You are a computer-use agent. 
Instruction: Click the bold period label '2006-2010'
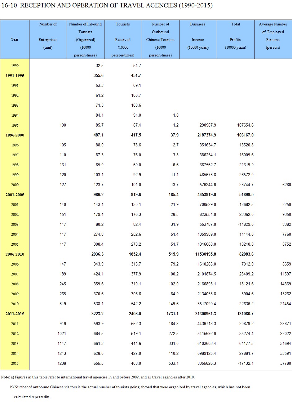point(15,254)
